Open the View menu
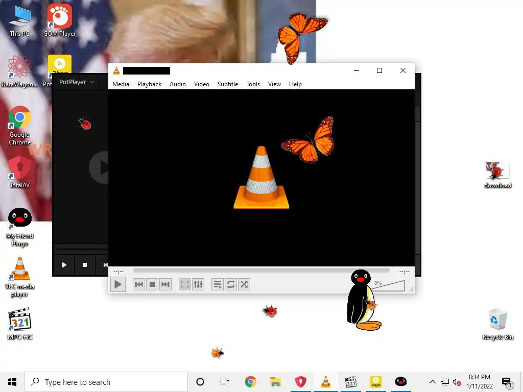 [x=274, y=84]
